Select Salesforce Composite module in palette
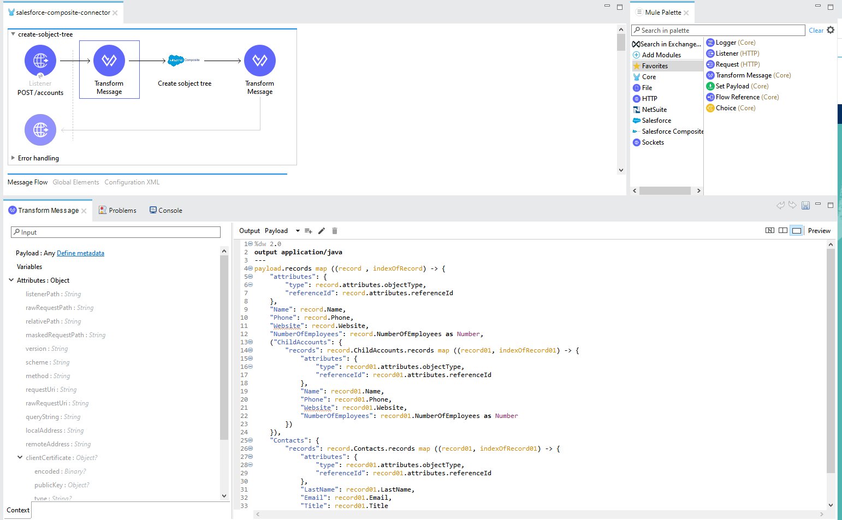The width and height of the screenshot is (842, 520). 667,132
